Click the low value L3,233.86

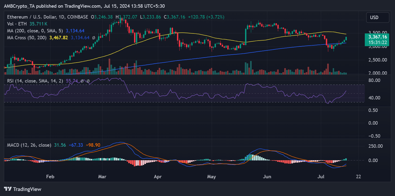click(150, 17)
